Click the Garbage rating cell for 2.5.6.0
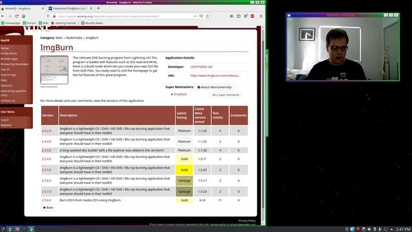The height and width of the screenshot is (232, 412). pos(184,180)
